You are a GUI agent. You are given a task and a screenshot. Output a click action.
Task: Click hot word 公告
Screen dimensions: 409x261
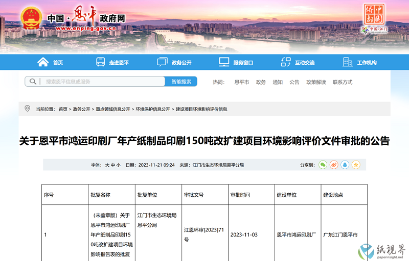pos(294,82)
